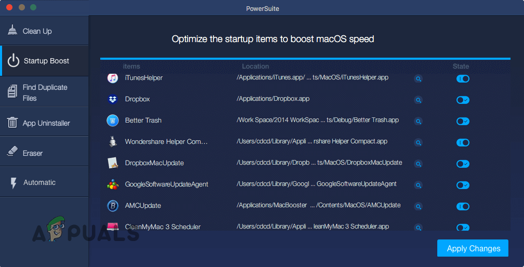Click the lightning bolt icon beside Automatic

(x=14, y=183)
